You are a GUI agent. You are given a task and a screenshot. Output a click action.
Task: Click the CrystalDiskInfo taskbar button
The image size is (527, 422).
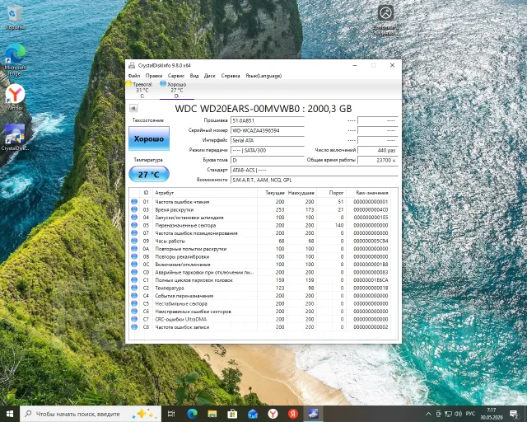click(x=313, y=414)
